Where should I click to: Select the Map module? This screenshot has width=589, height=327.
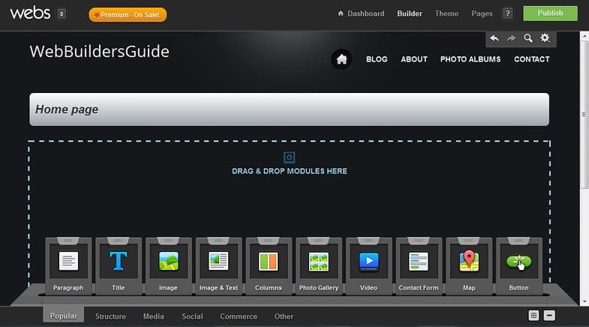click(x=469, y=265)
